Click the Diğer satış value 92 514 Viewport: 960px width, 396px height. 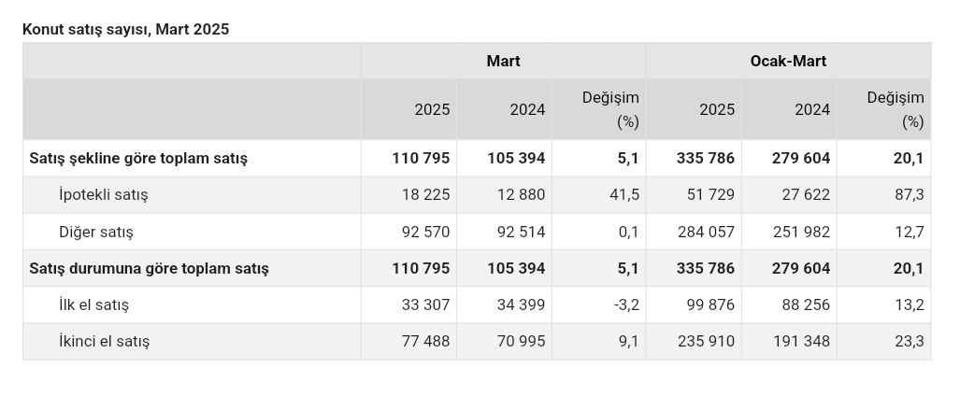[x=516, y=232]
